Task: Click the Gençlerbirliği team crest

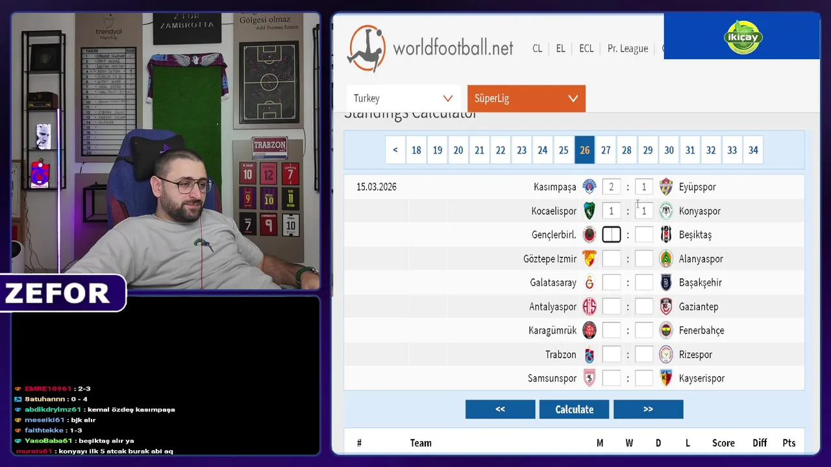Action: pos(589,235)
